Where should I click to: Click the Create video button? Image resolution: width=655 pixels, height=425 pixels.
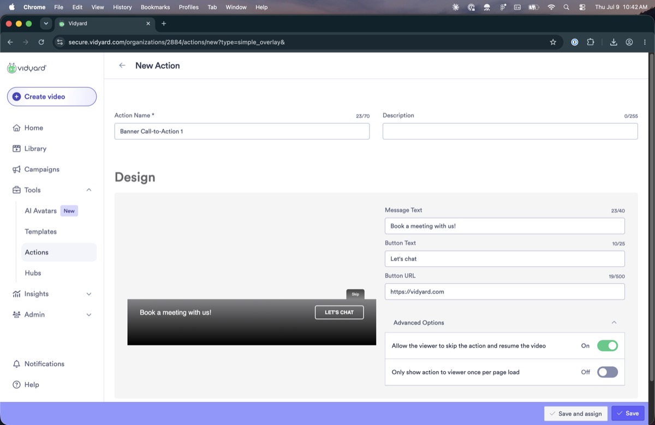[52, 97]
